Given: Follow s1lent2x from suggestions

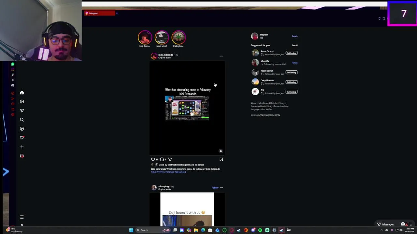Looking at the screenshot, I should (295, 63).
